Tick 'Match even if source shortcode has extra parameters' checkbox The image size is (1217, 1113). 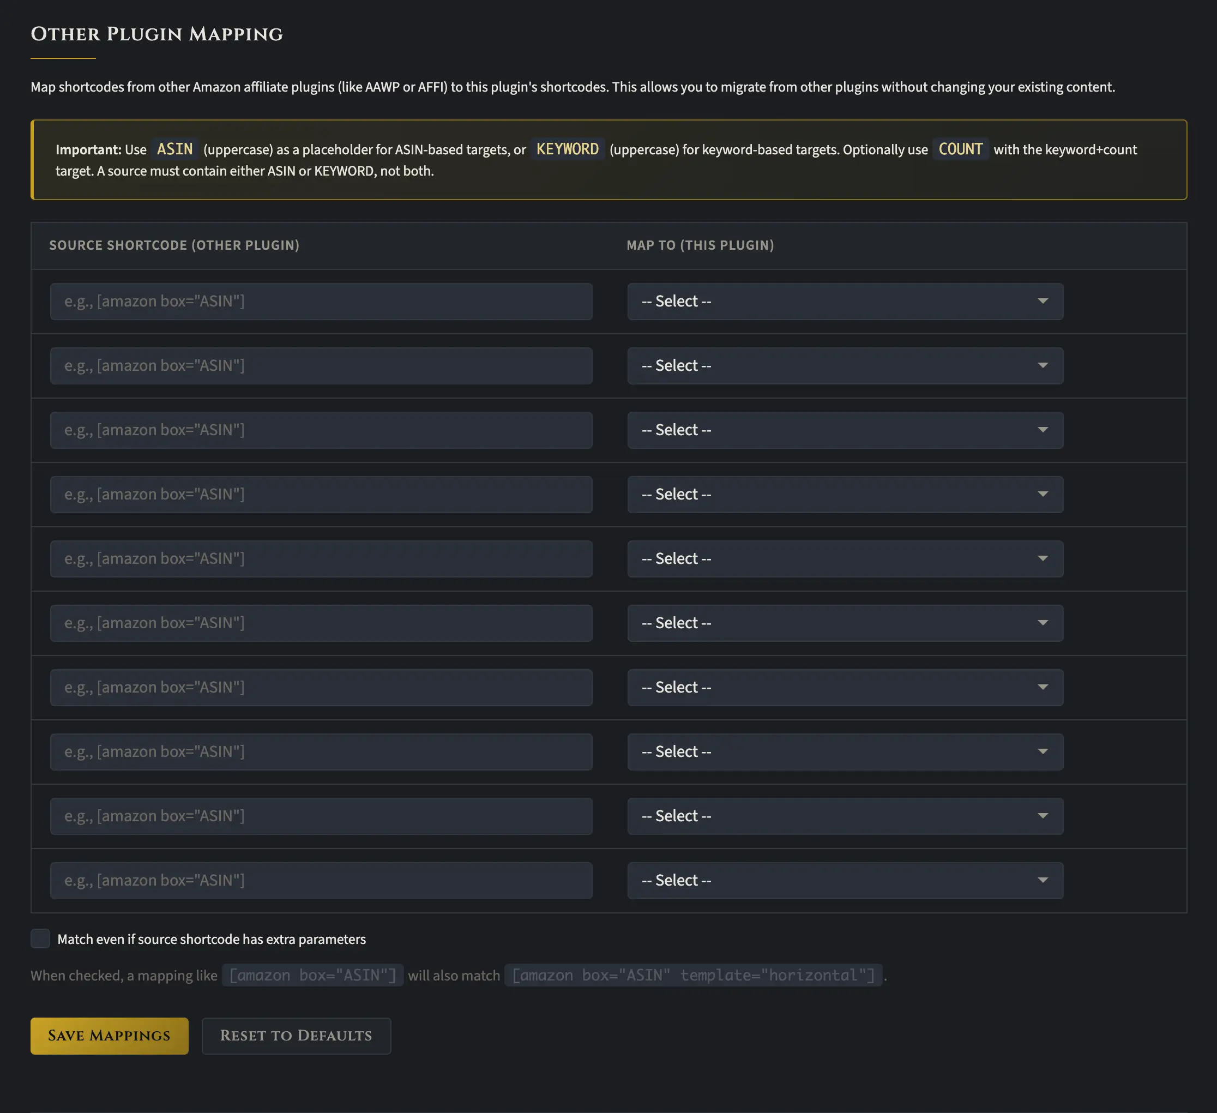(40, 938)
